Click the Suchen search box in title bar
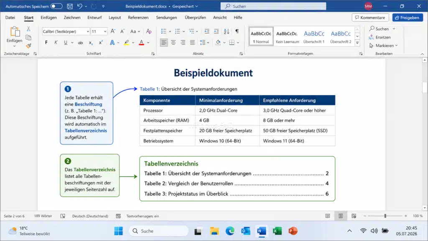 click(x=273, y=6)
